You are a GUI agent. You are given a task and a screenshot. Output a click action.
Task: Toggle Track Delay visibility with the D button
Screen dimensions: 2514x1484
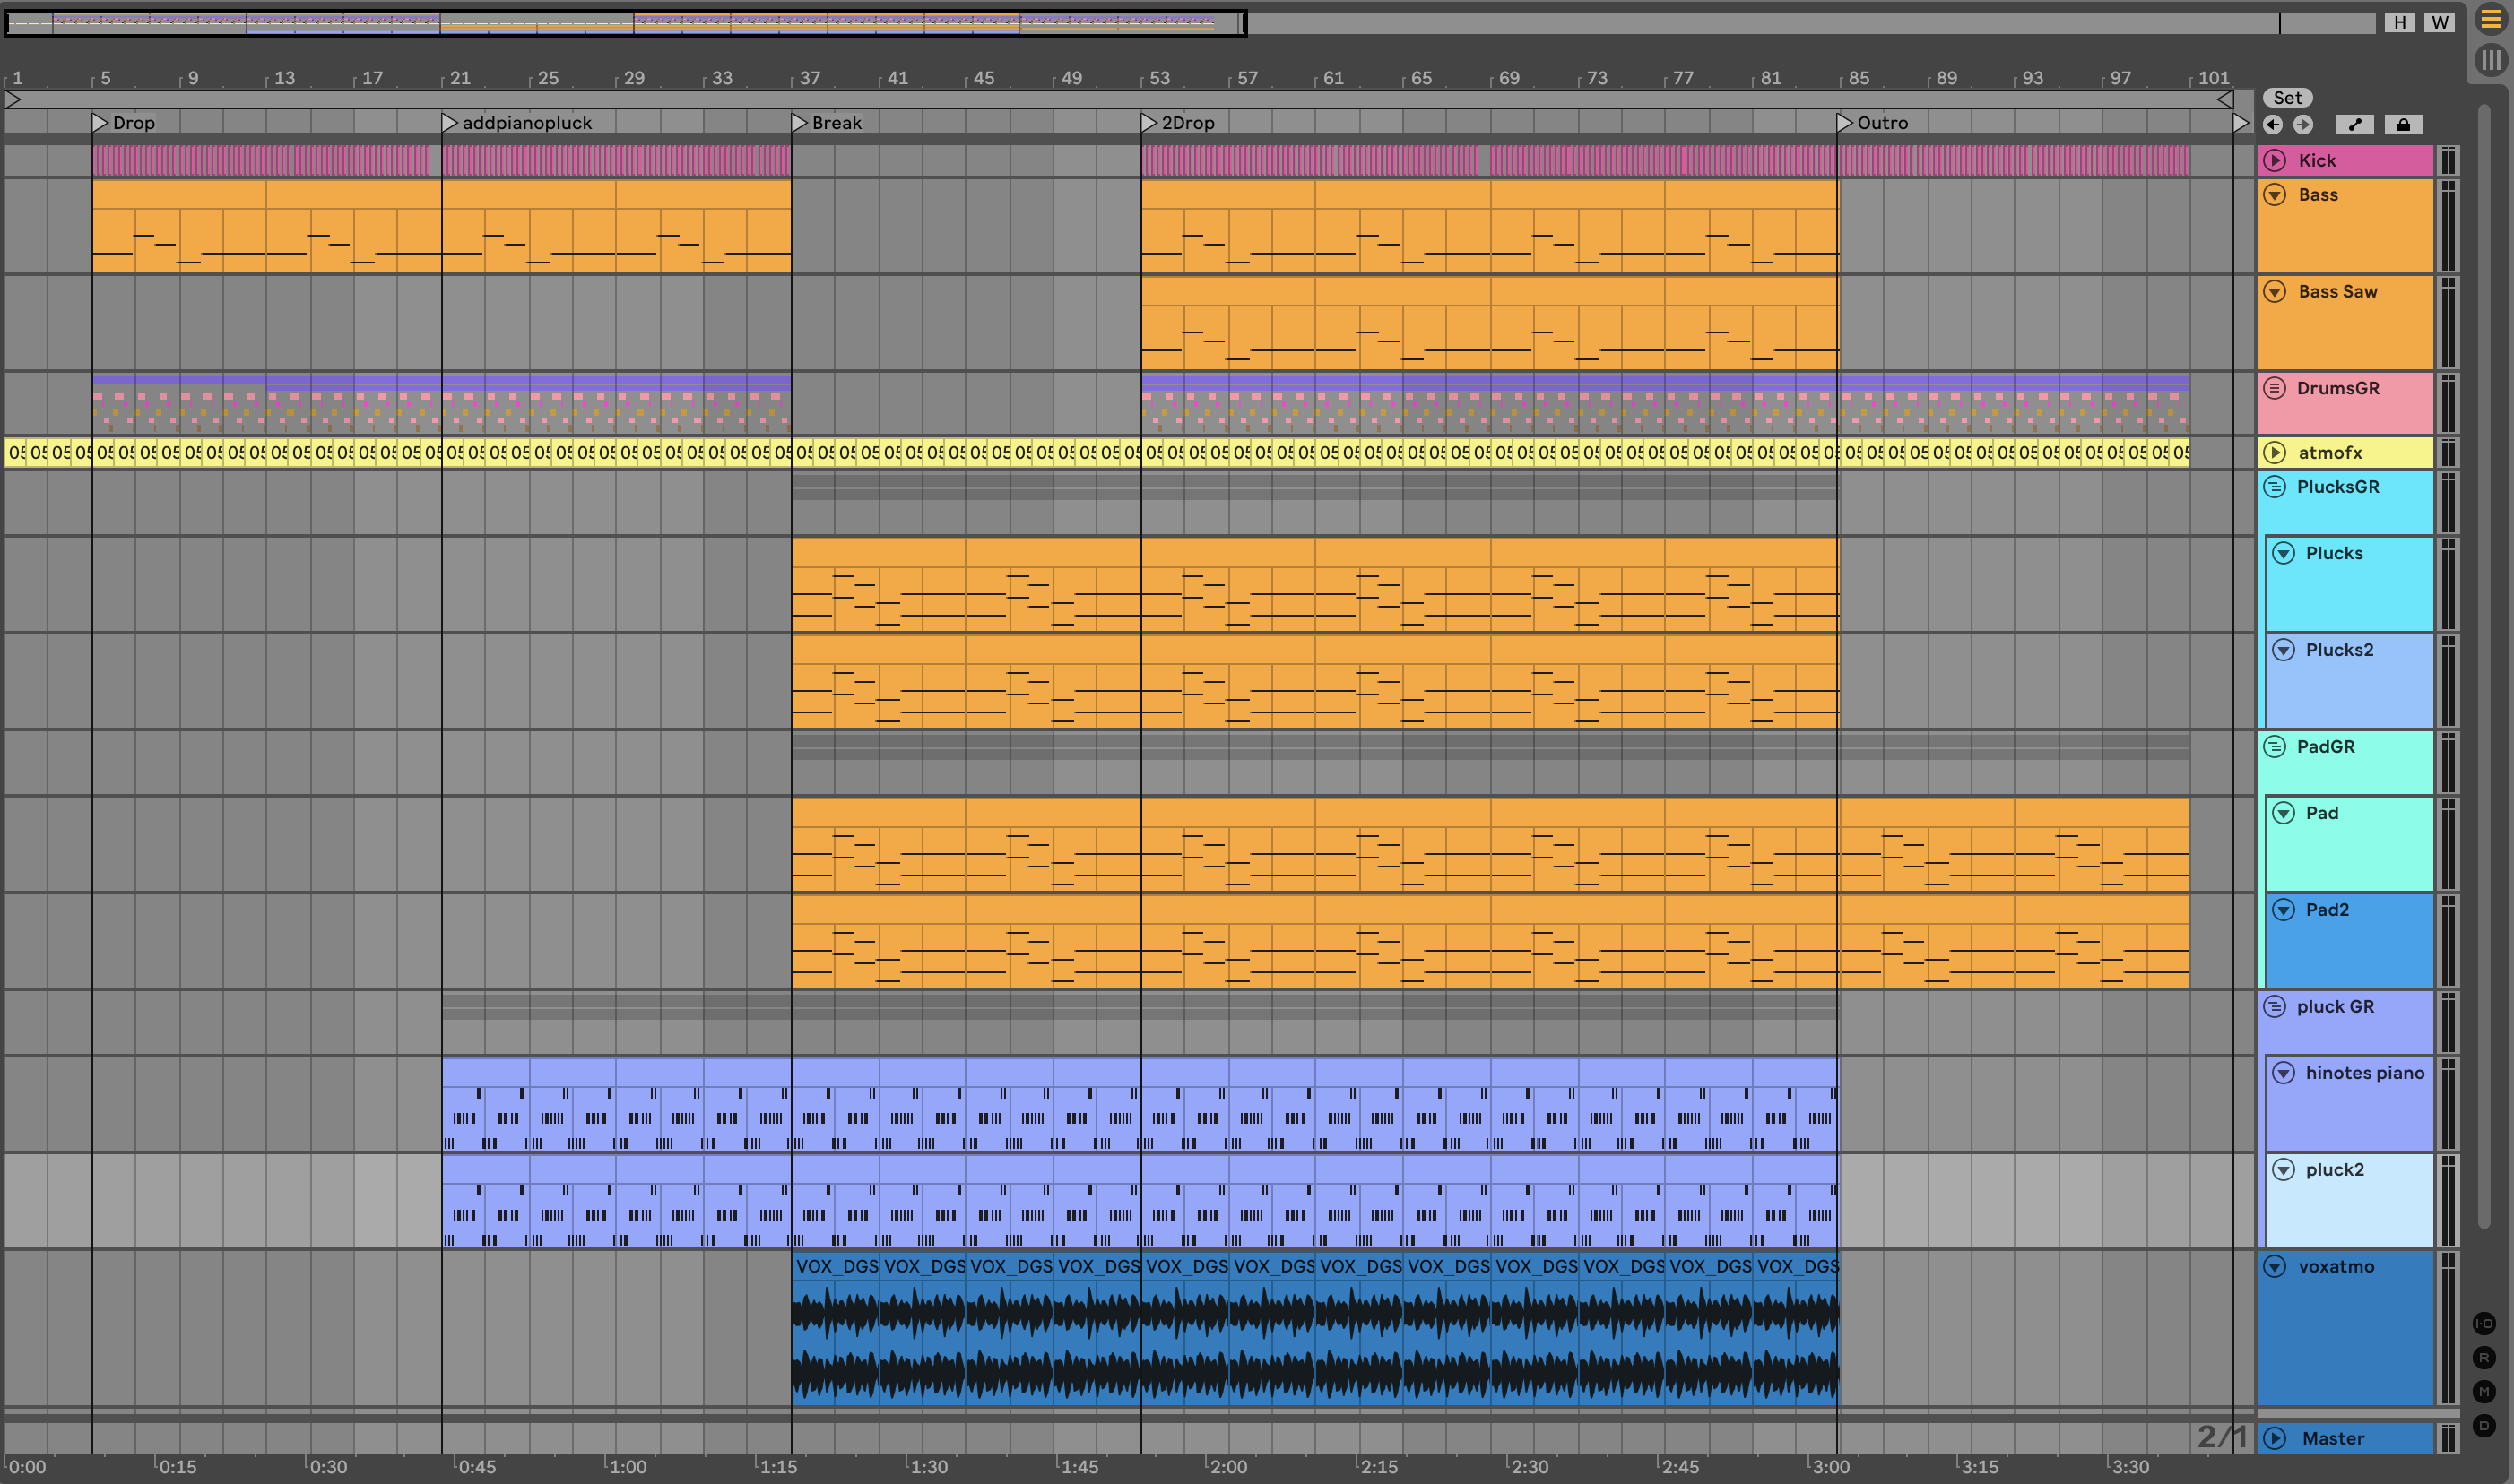click(x=2484, y=1426)
